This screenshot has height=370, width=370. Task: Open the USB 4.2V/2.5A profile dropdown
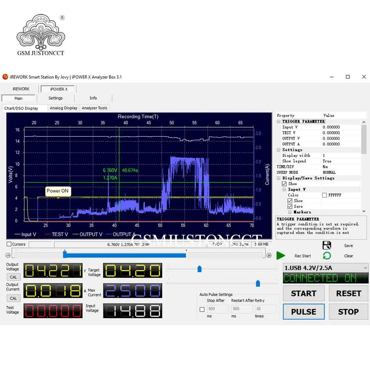pyautogui.click(x=365, y=268)
